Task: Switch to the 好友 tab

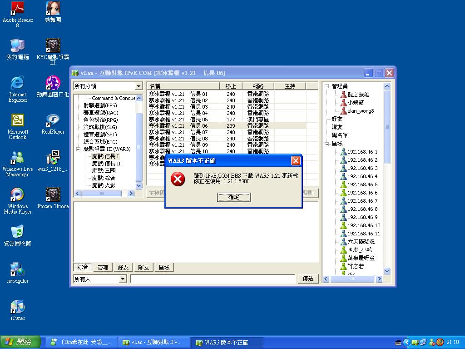Action: coord(123,267)
